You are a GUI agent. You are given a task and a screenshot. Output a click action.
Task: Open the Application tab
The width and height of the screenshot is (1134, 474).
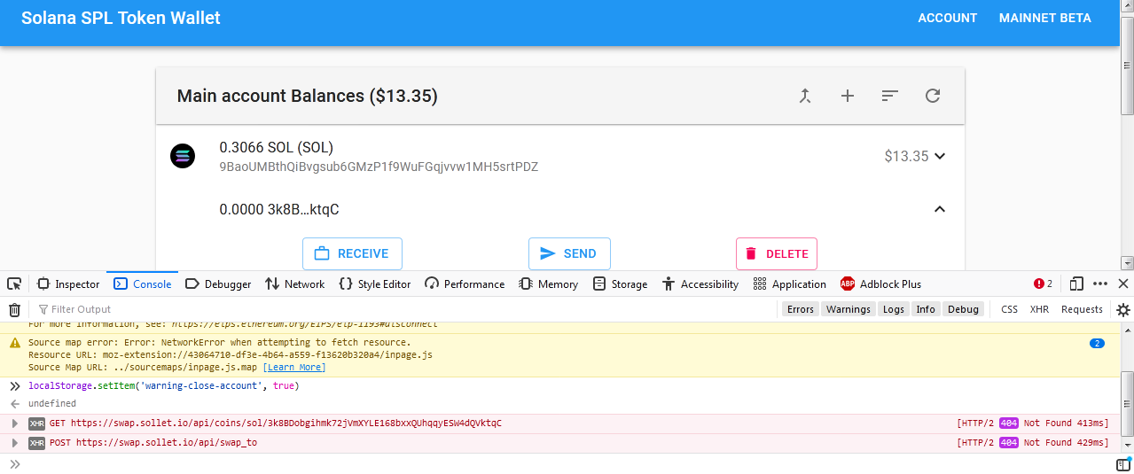[789, 284]
